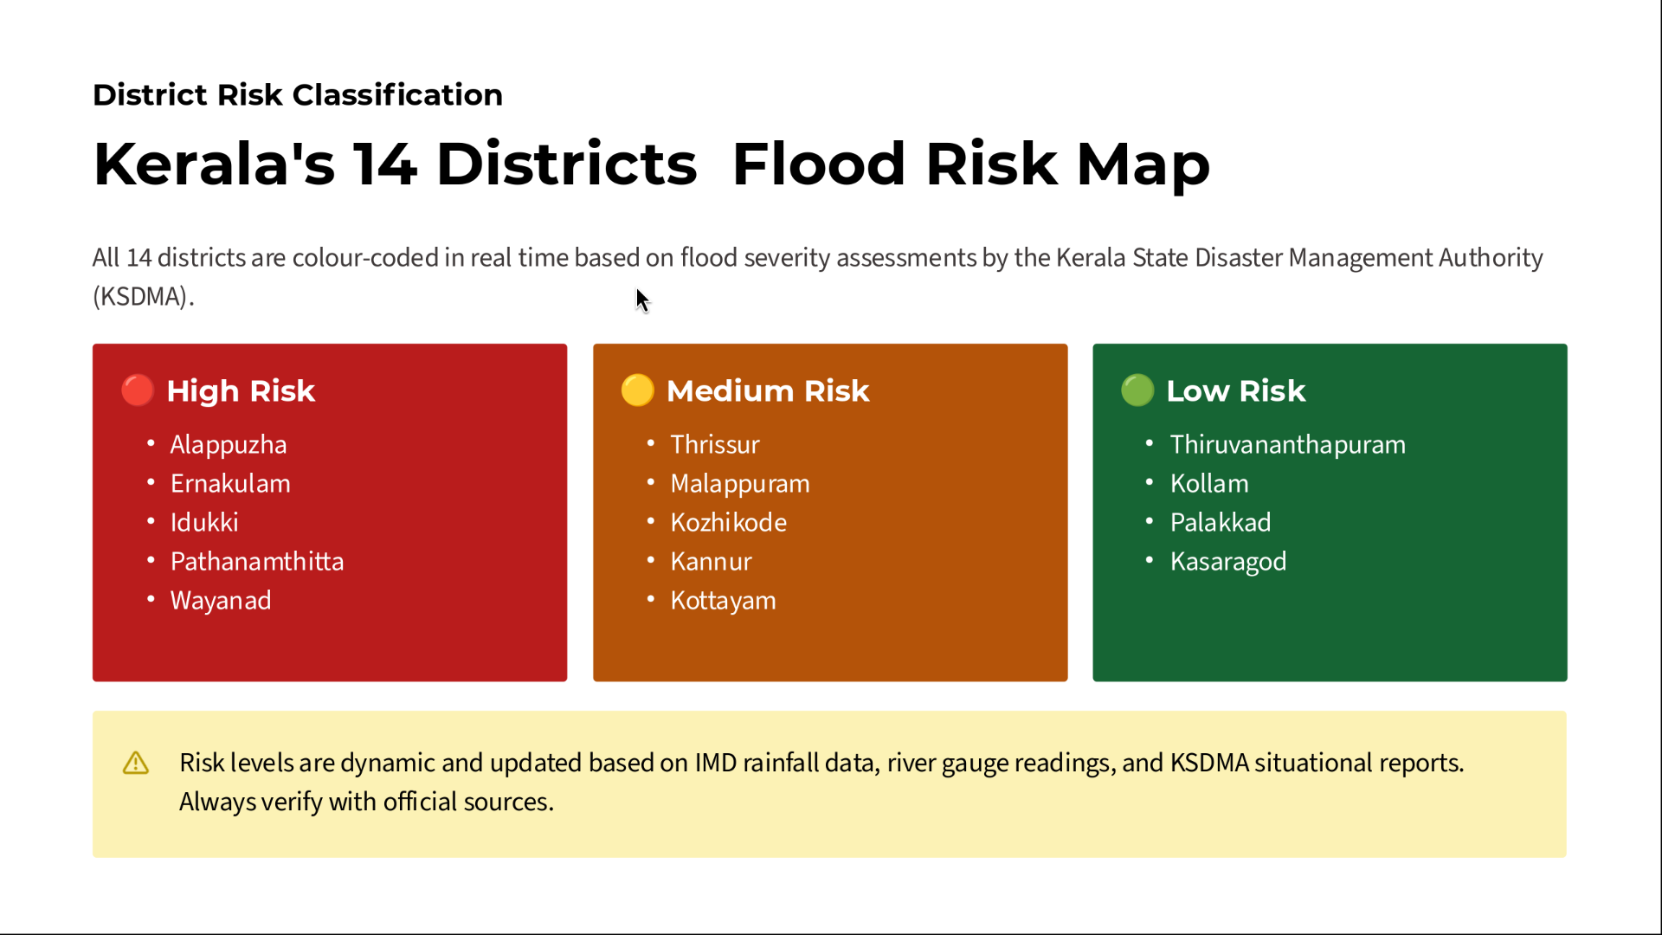The height and width of the screenshot is (935, 1662).
Task: Click the yellow risk levels notice box
Action: [x=829, y=784]
